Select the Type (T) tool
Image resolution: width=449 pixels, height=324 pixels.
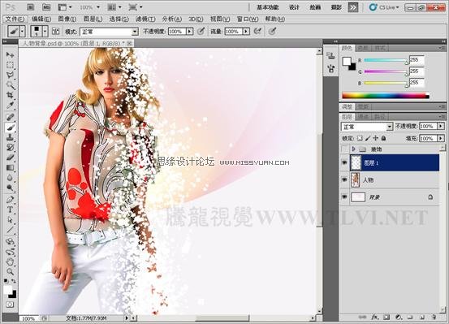coord(11,210)
